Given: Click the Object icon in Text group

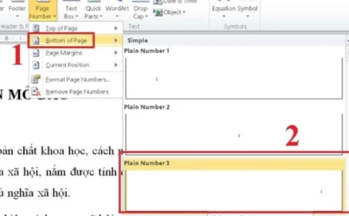Looking at the screenshot, I should coord(158,13).
